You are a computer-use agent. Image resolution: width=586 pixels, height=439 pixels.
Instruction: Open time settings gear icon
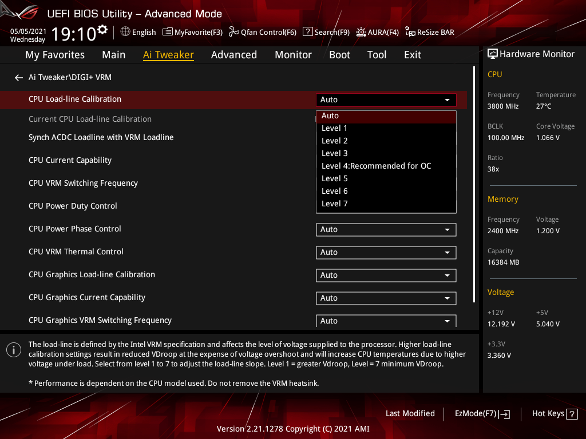(x=102, y=30)
